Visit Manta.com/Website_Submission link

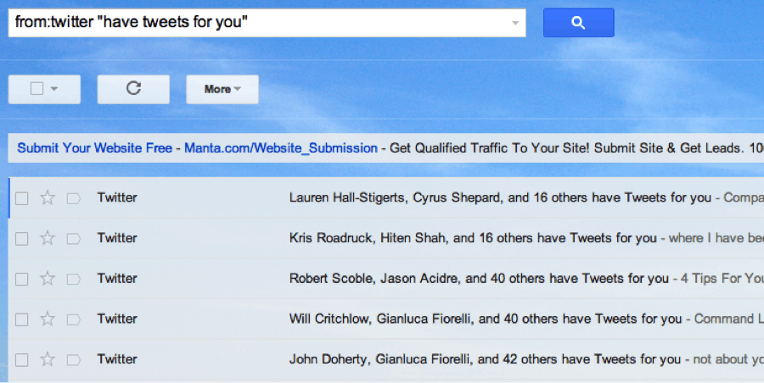(281, 148)
